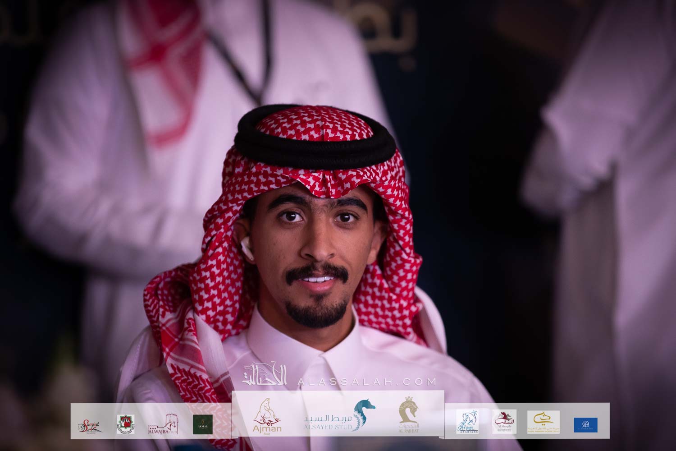The image size is (676, 451).
Task: Click the Alsayed Stud Arabic text
Action: 327,418
